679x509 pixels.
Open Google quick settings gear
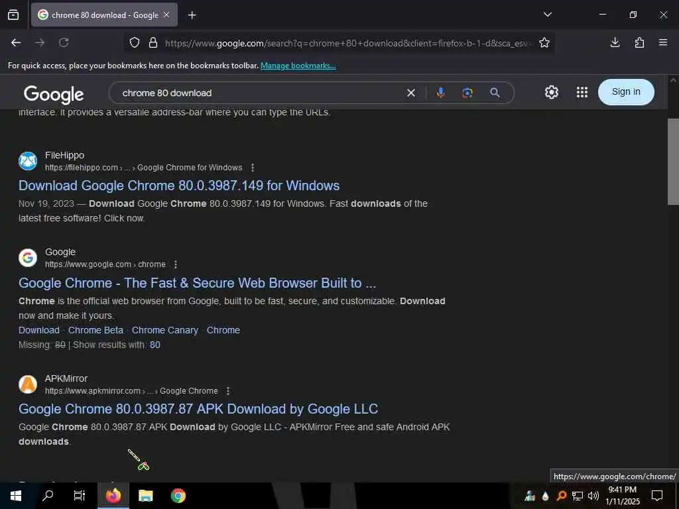[551, 92]
